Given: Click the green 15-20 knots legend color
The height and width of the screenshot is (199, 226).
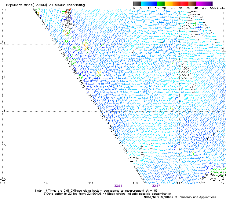Looking at the screenshot, I should coord(161,4).
